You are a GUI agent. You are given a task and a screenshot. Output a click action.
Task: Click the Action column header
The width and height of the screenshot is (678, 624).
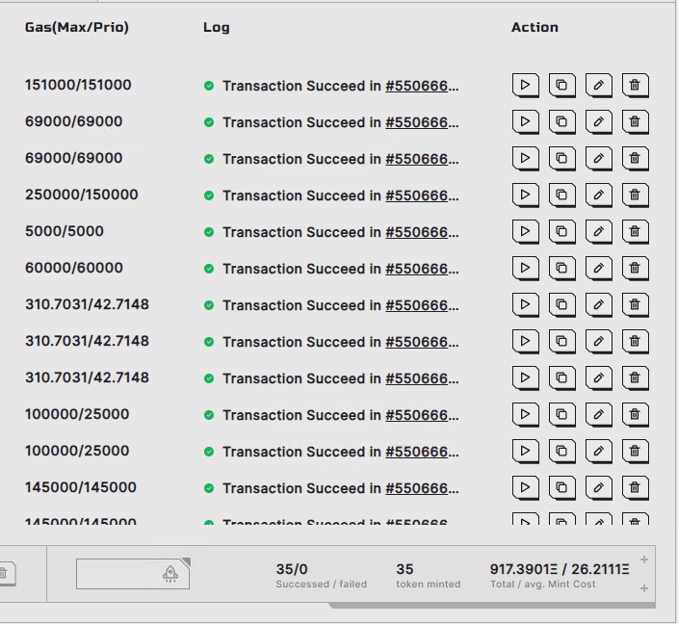(x=535, y=27)
